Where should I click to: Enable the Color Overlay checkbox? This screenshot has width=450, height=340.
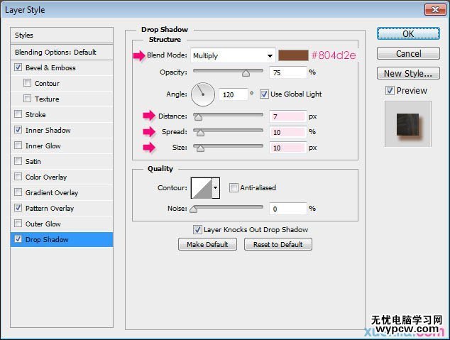tap(18, 177)
